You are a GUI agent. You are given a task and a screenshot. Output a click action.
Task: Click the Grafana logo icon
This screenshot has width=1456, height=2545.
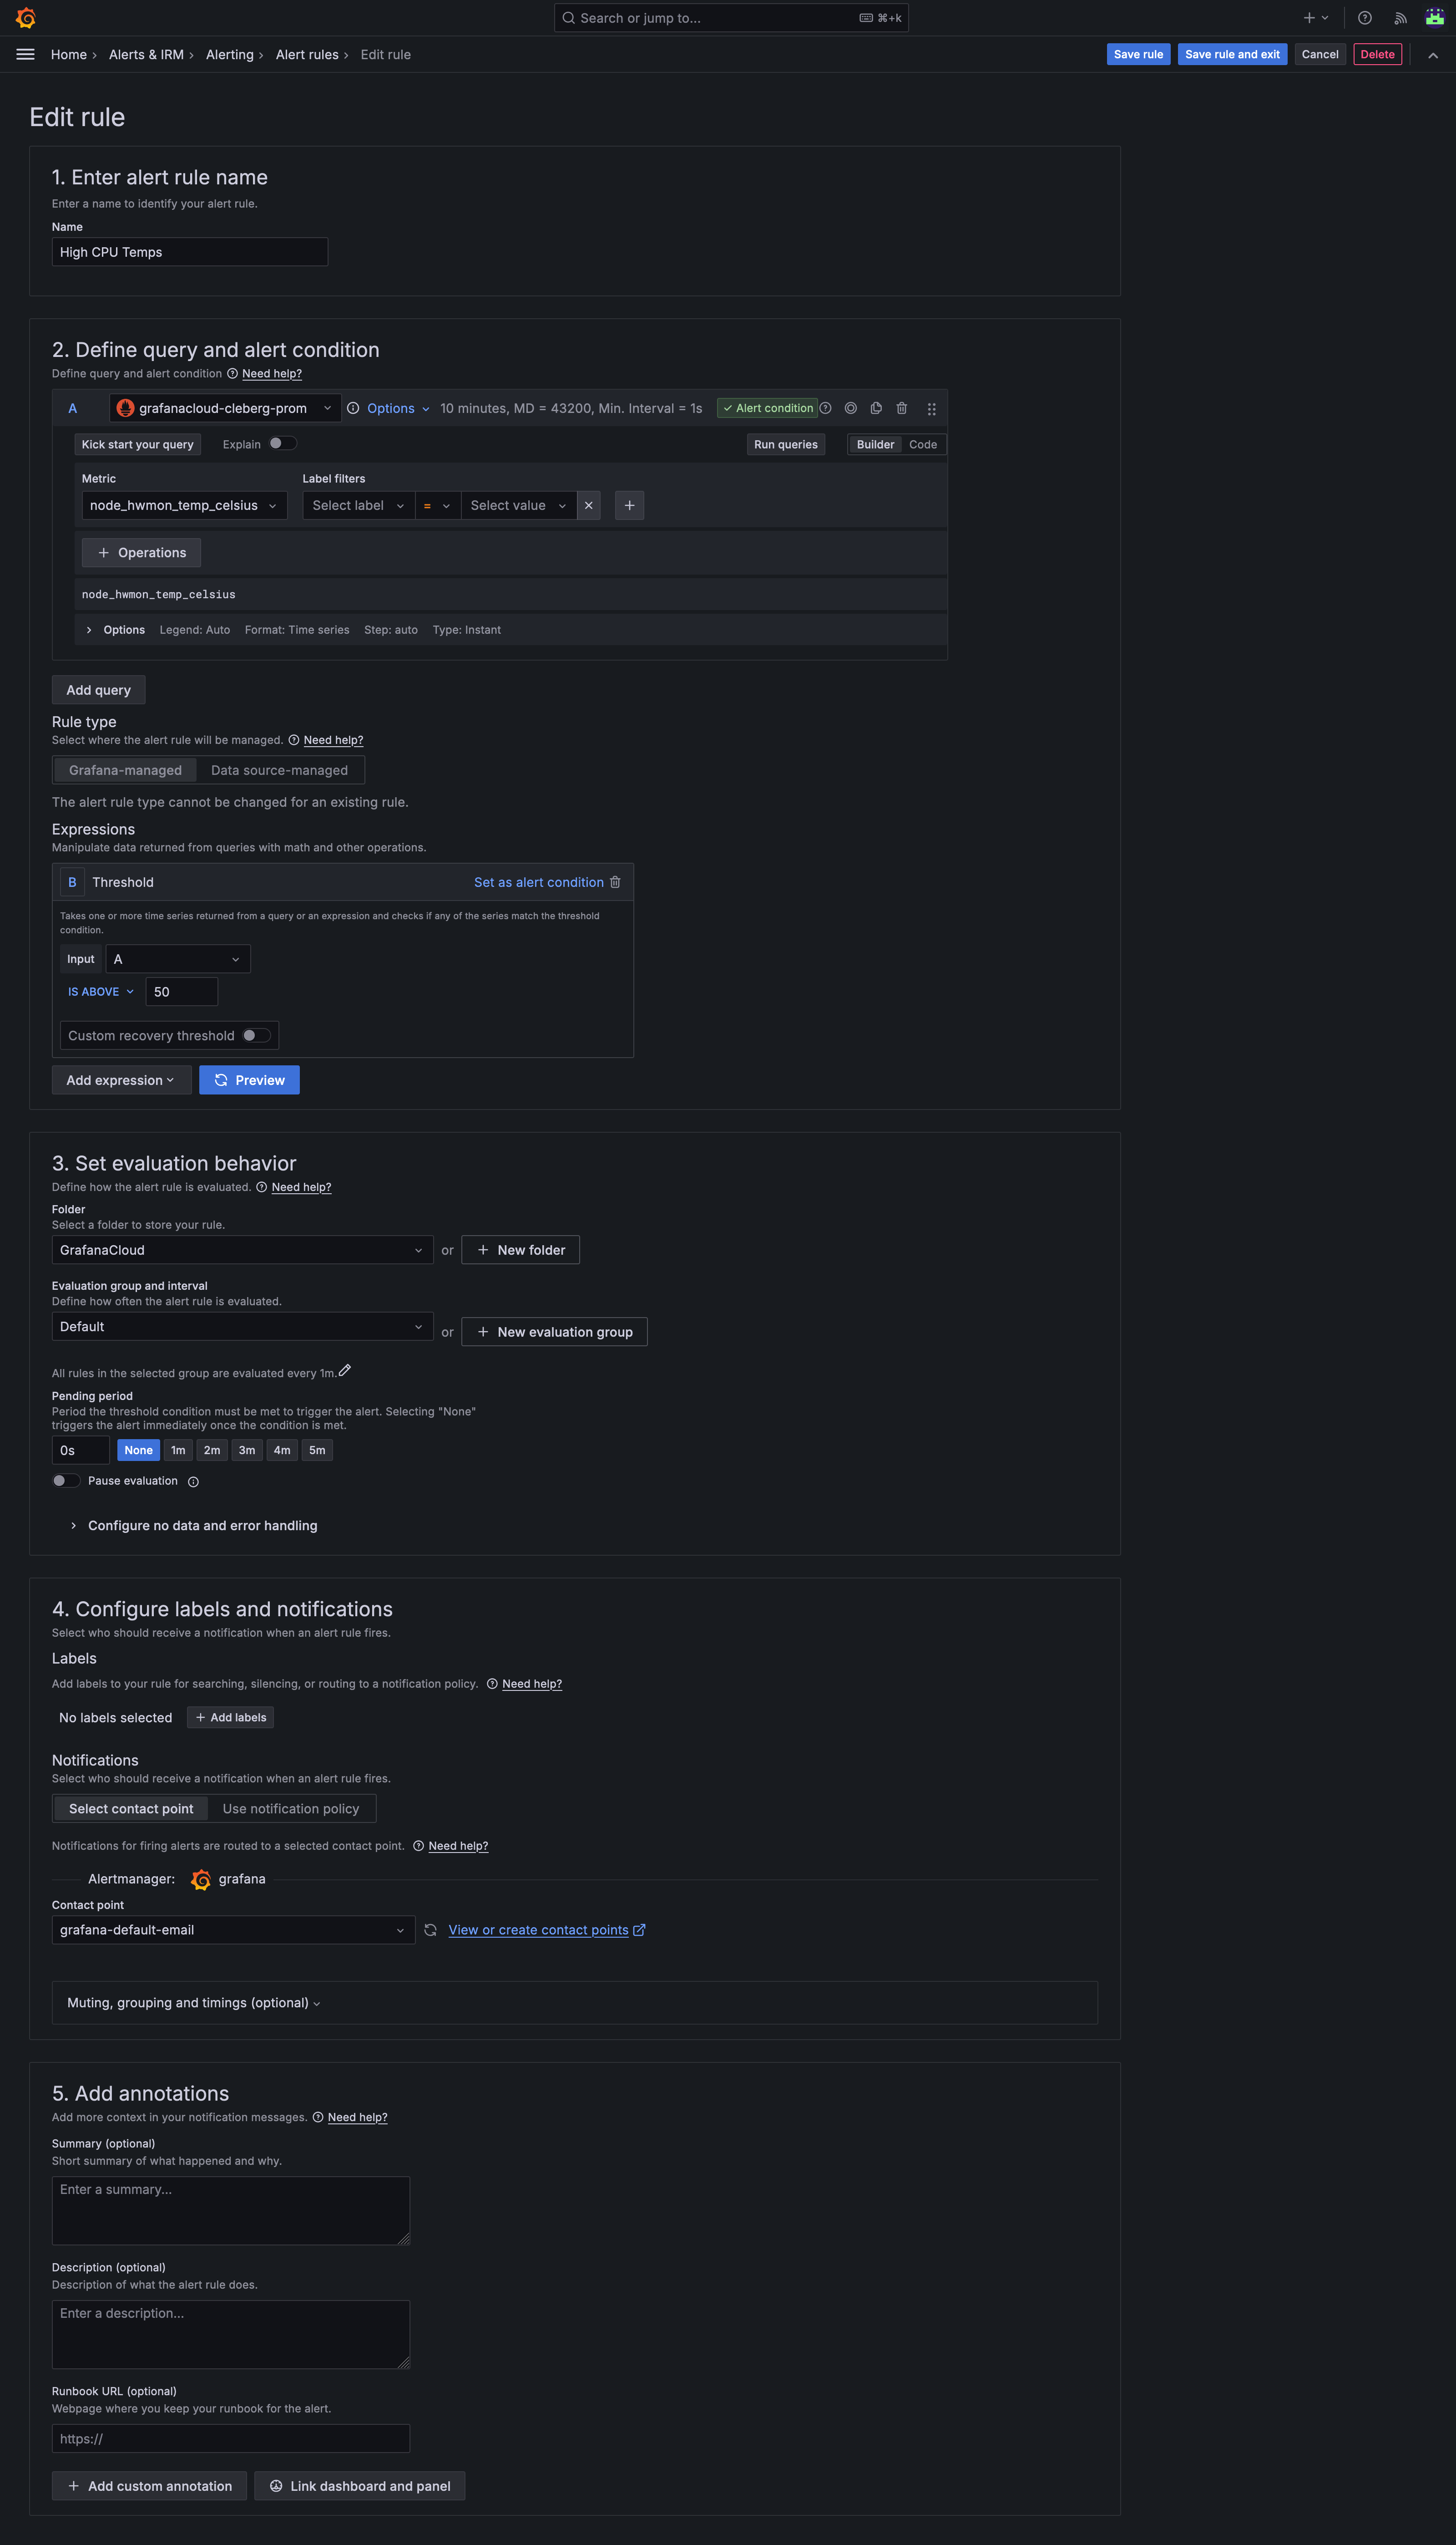click(x=26, y=18)
